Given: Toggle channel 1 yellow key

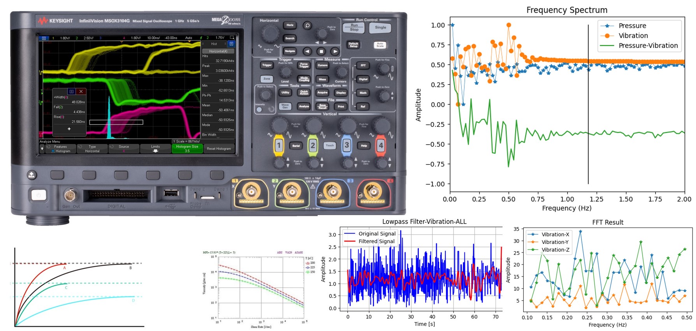Looking at the screenshot, I should (x=279, y=146).
